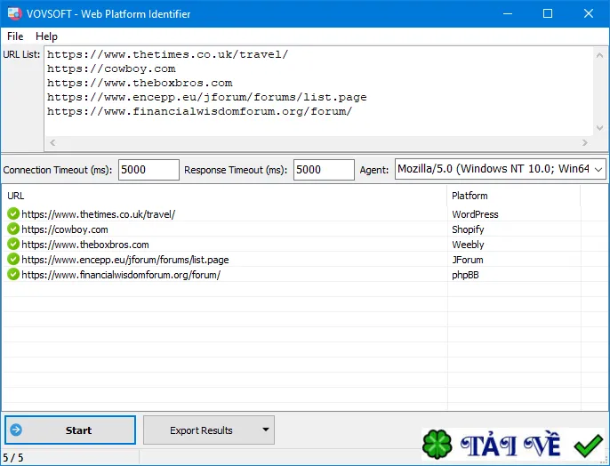
Task: Maximize the Web Platform Identifier window
Action: (548, 13)
